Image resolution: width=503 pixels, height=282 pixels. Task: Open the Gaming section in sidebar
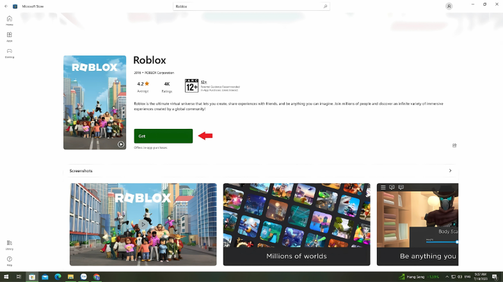pyautogui.click(x=10, y=52)
